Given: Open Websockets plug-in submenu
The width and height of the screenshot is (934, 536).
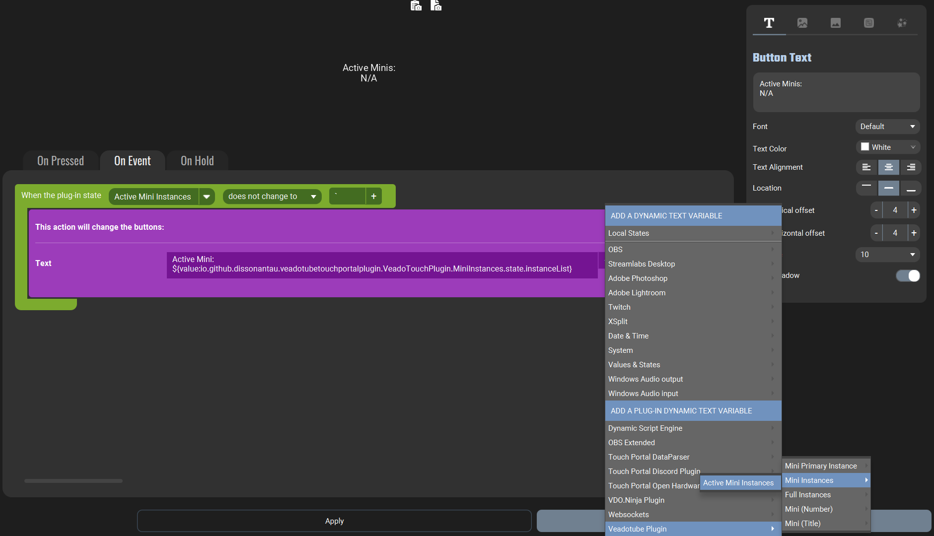Looking at the screenshot, I should coord(693,515).
